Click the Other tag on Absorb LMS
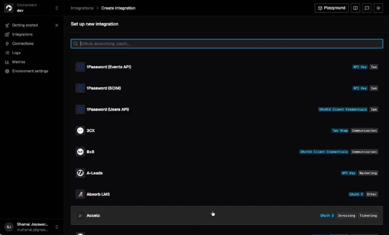Screen dimensions: 389x235 point(372,195)
